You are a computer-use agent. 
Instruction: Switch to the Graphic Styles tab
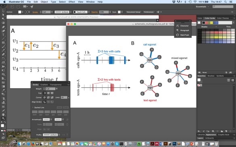pos(223,135)
